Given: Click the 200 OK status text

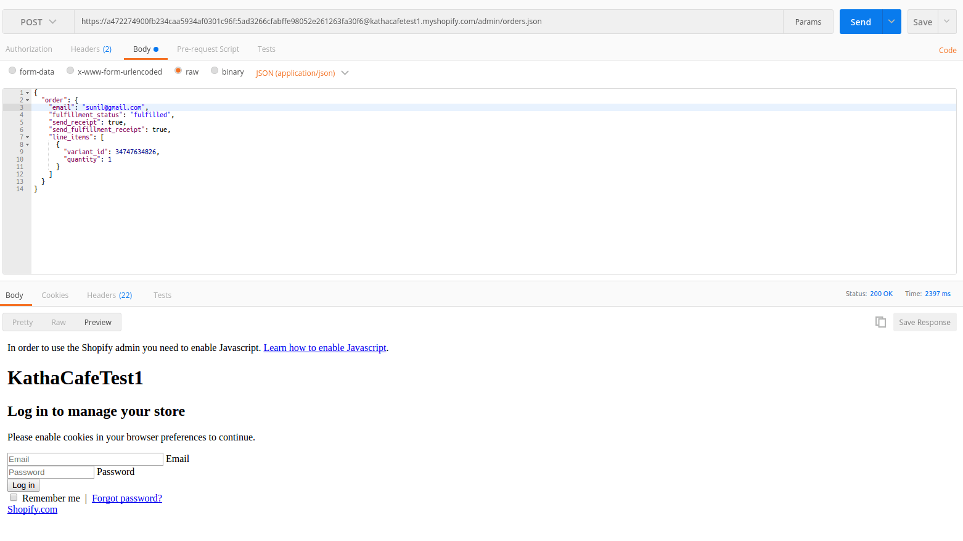Looking at the screenshot, I should (882, 294).
